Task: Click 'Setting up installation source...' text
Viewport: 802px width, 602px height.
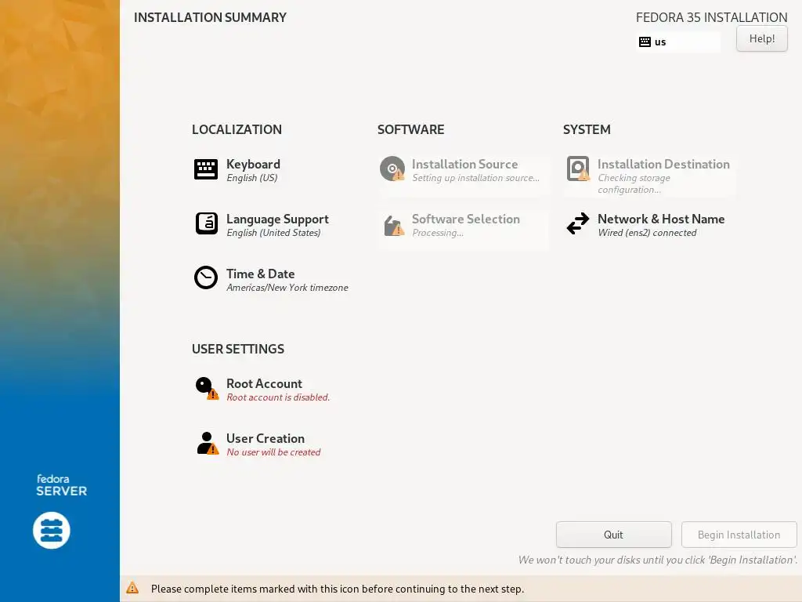Action: click(x=475, y=178)
